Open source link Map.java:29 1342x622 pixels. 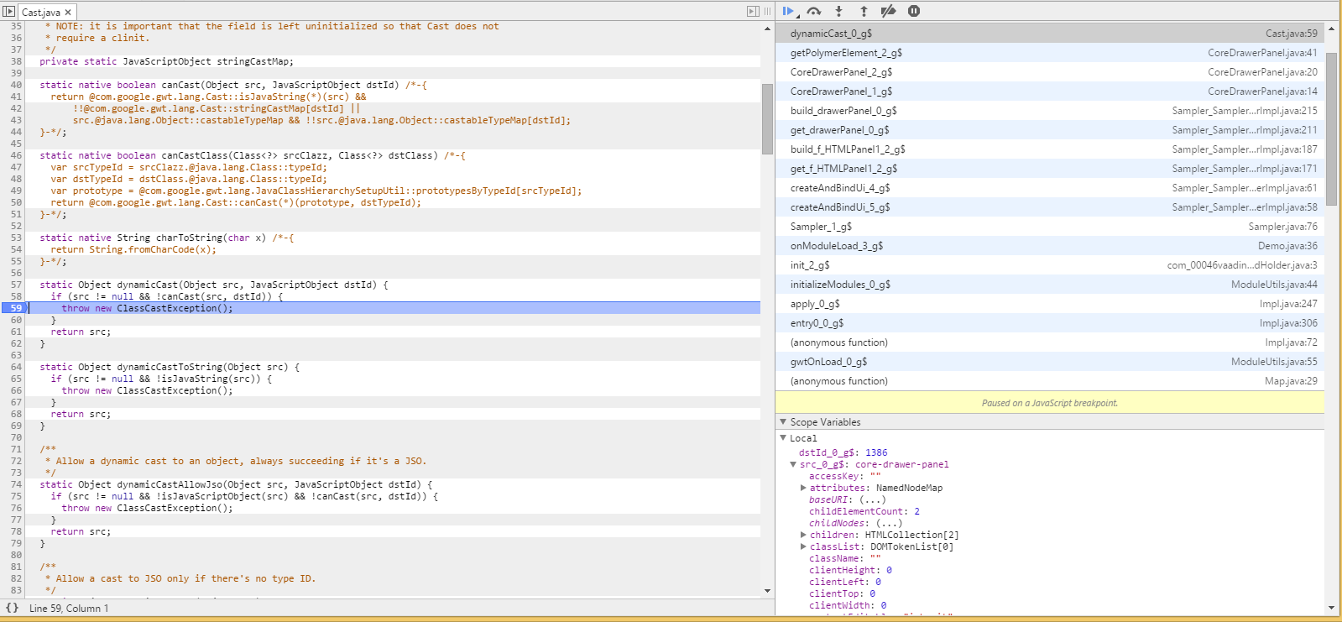point(1291,381)
